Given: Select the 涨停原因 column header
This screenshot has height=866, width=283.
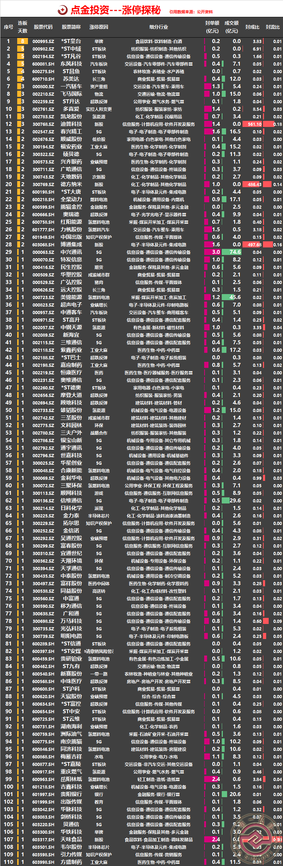Looking at the screenshot, I should (x=99, y=27).
